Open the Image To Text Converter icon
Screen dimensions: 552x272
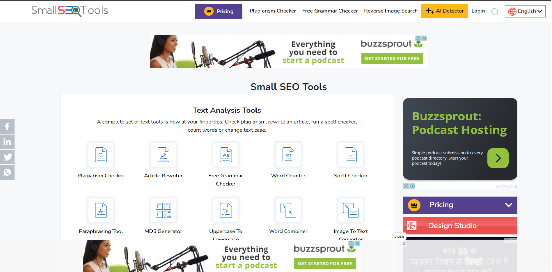[351, 210]
